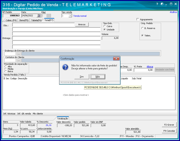Set separation priority to Média
This screenshot has width=180, height=141.
[x=6, y=69]
